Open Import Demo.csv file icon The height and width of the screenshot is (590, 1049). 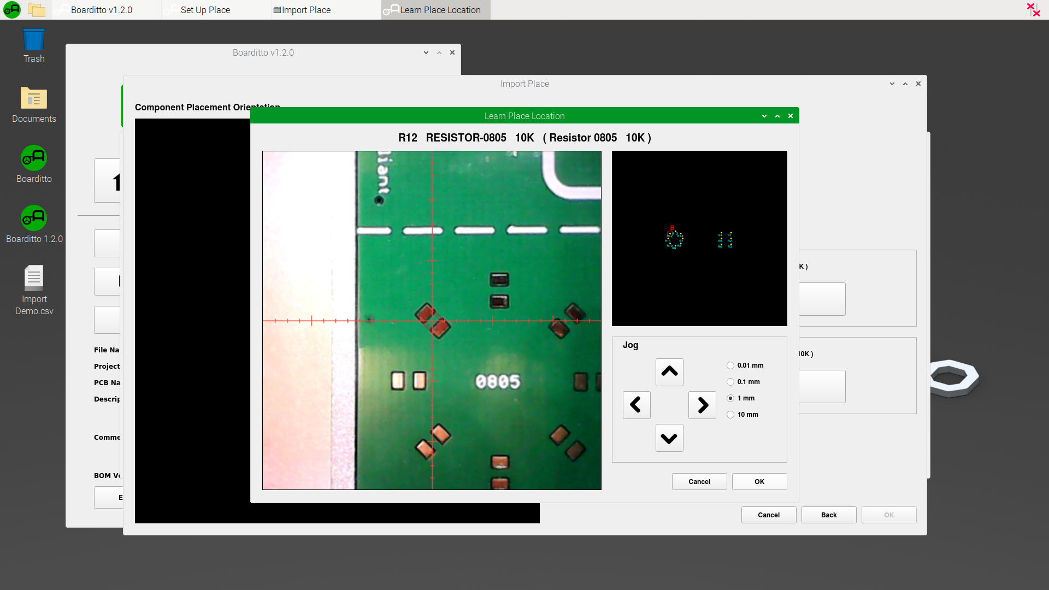(34, 290)
